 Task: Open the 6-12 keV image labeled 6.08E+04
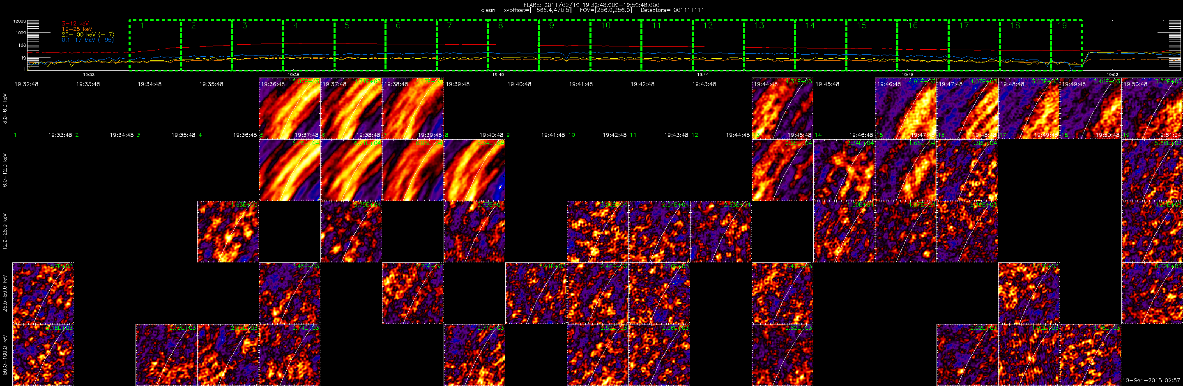[412, 170]
